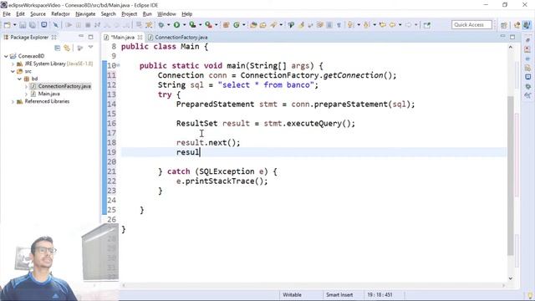Collapse the ConexaoBD project node

pos(6,56)
